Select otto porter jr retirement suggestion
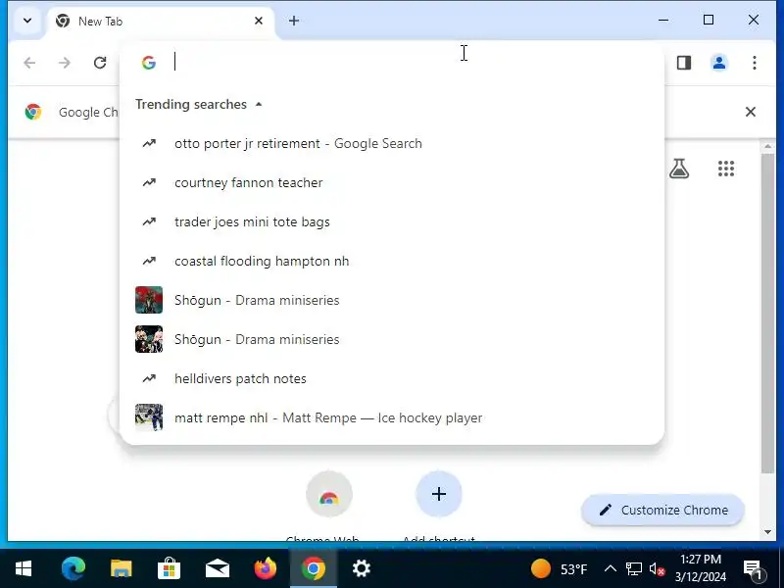The image size is (784, 588). (392, 143)
